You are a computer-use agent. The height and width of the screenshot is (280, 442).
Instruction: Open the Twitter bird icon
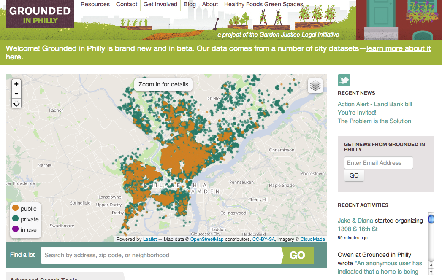344,80
